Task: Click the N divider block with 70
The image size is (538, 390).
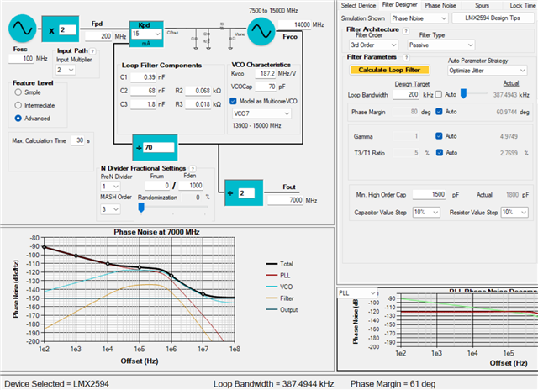Action: click(155, 147)
